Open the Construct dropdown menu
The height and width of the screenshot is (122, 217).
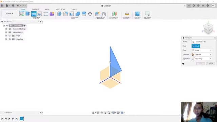(114, 18)
